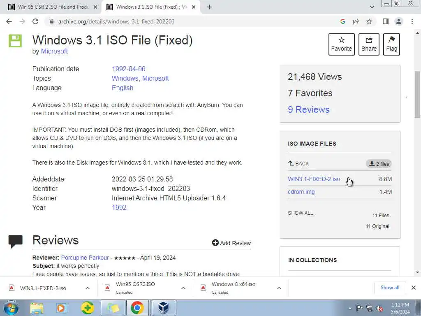Viewport: 421px width, 316px height.
Task: Close the Windows 3.1 ISO File tab
Action: pyautogui.click(x=194, y=7)
